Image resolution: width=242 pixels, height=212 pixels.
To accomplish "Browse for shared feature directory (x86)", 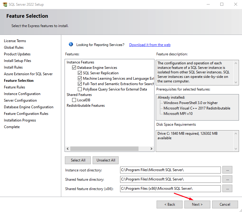I will 227,189.
